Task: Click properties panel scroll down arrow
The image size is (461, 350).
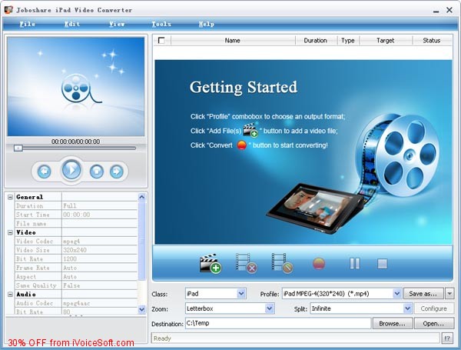Action: (141, 309)
